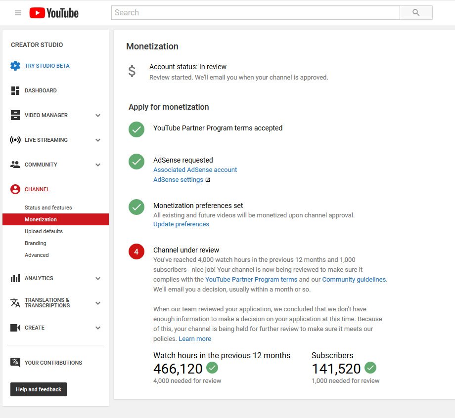Click the magnifier search button
The height and width of the screenshot is (418, 455).
click(x=416, y=12)
